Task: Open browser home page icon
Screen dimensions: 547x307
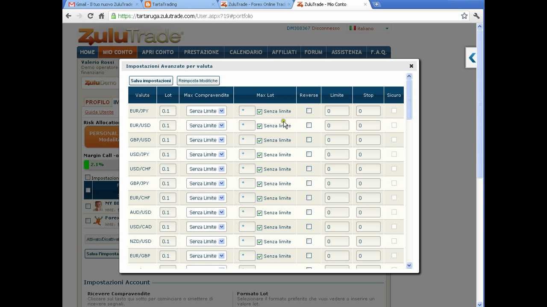Action: [x=101, y=16]
